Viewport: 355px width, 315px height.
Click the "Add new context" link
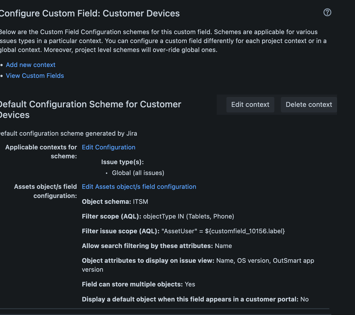[x=31, y=65]
